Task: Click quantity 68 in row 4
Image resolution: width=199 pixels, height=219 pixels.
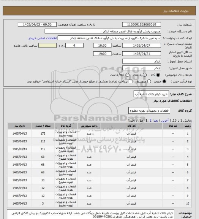Action: (43, 157)
